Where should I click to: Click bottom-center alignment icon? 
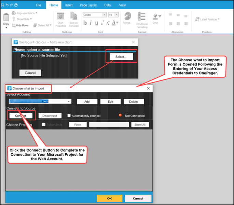(x=178, y=24)
